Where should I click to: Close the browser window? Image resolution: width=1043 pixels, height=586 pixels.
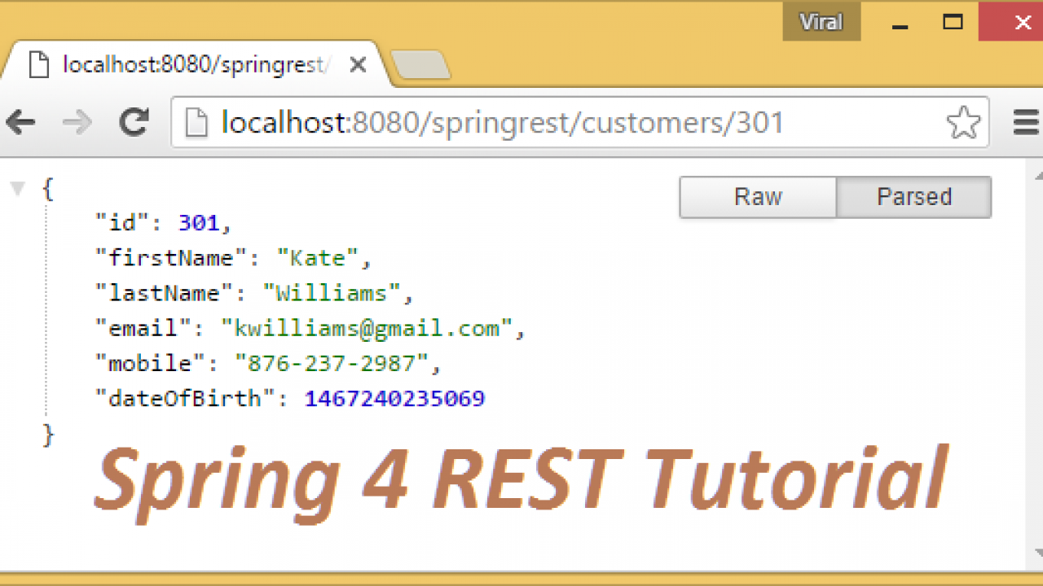(1011, 22)
